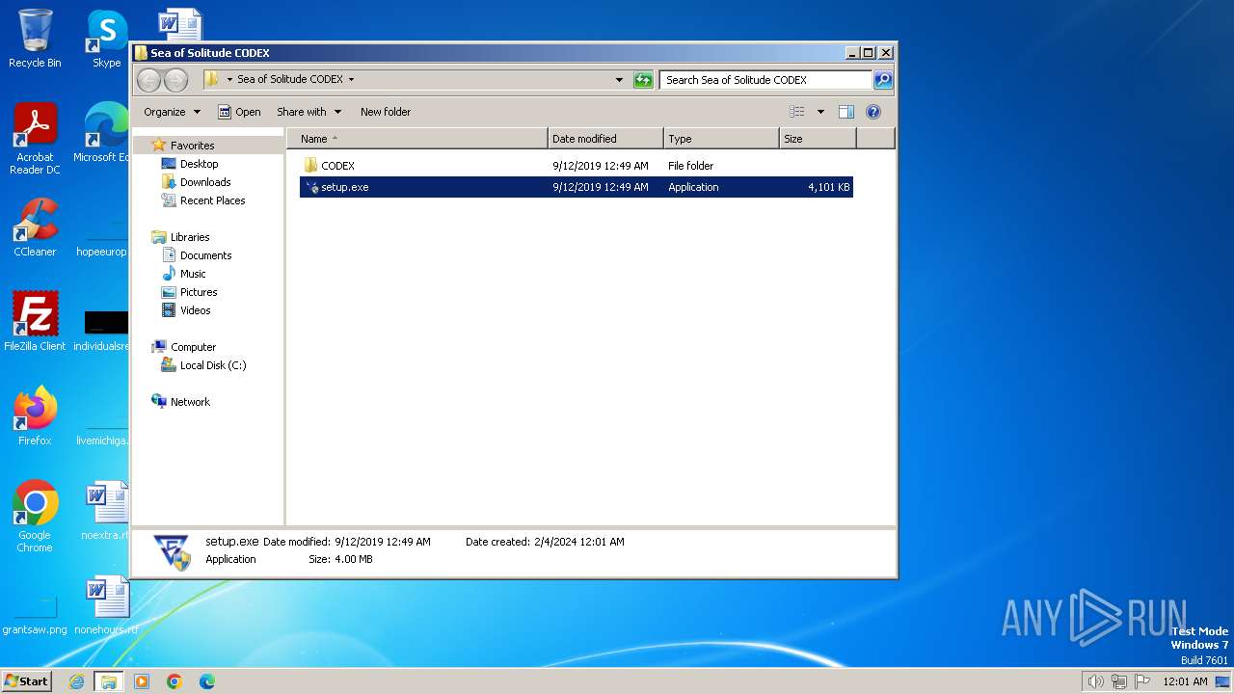This screenshot has height=694, width=1234.
Task: Click the New folder button
Action: 386,112
